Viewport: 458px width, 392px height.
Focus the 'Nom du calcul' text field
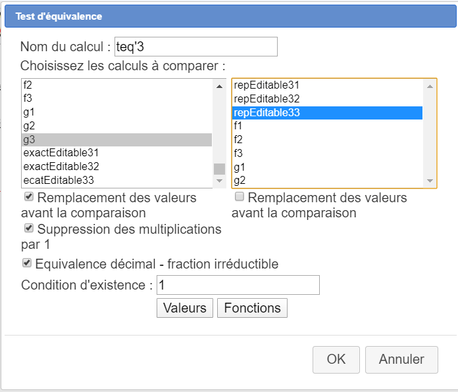[x=195, y=47]
